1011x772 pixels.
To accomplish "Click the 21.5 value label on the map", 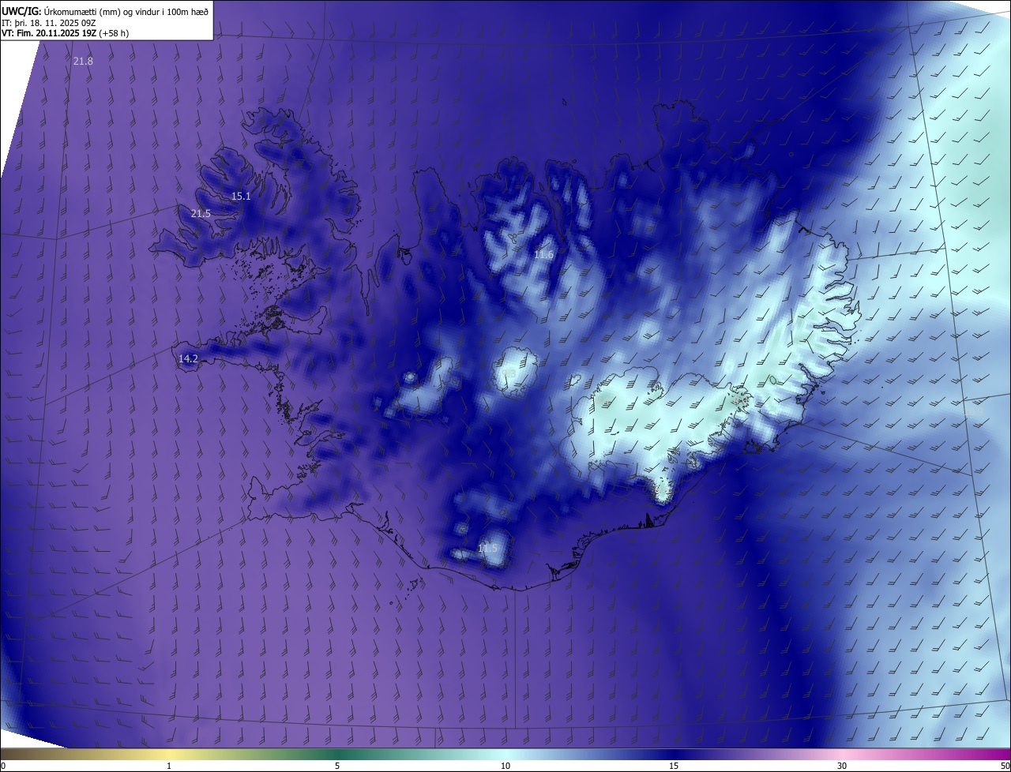I will tap(201, 214).
